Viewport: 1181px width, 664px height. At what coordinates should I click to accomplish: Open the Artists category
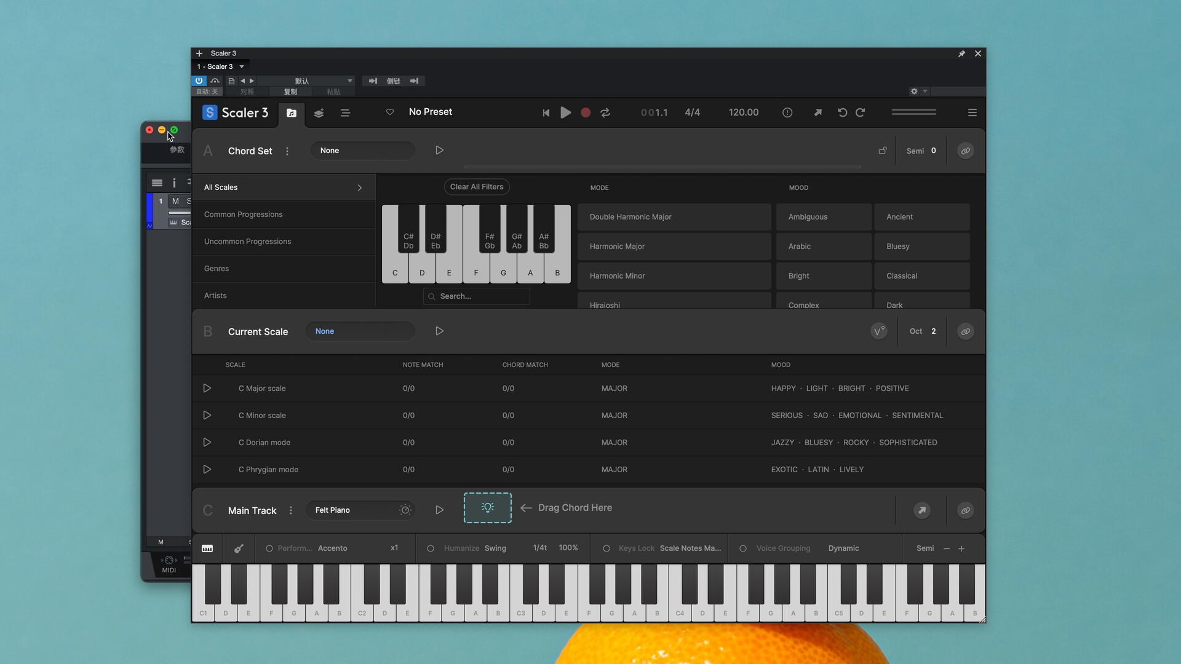284,296
